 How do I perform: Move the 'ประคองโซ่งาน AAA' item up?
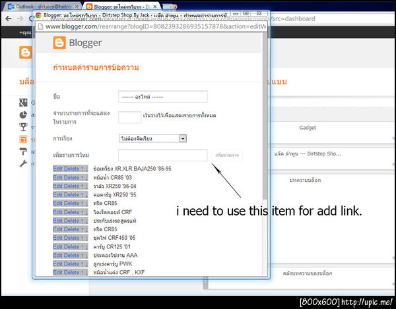tap(82, 256)
